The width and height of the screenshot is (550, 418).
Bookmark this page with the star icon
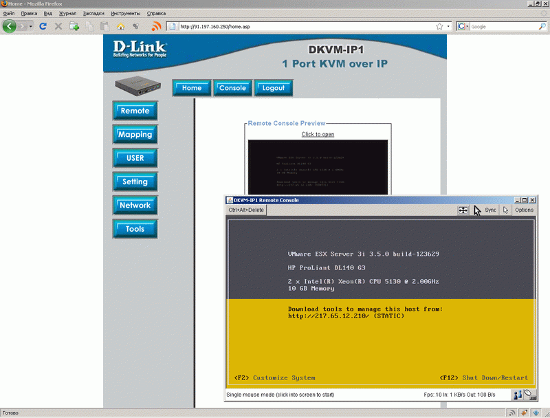pyautogui.click(x=439, y=26)
